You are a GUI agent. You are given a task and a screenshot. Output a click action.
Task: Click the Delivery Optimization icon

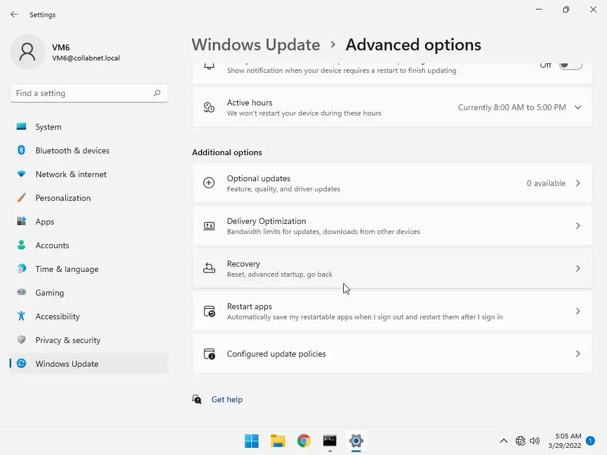click(209, 226)
